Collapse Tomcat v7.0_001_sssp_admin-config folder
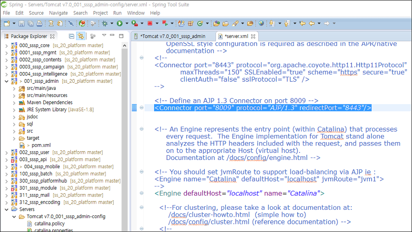The image size is (412, 232). tap(14, 217)
